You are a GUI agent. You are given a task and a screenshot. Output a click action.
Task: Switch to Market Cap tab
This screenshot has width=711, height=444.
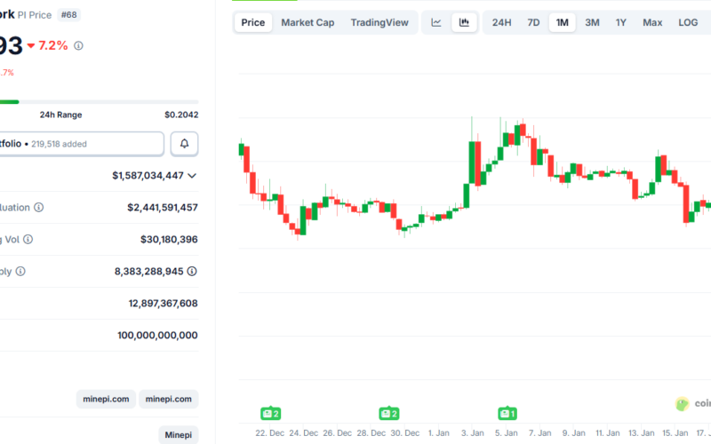pos(308,22)
